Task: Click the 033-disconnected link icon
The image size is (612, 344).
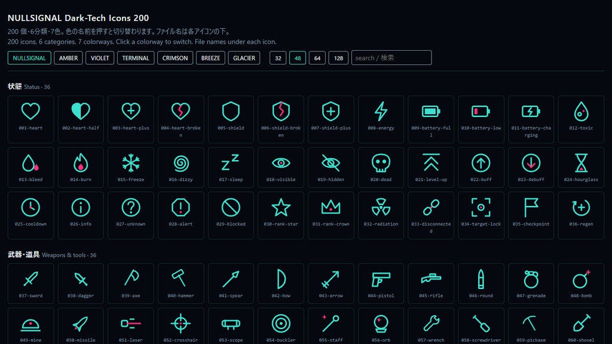Action: point(431,207)
